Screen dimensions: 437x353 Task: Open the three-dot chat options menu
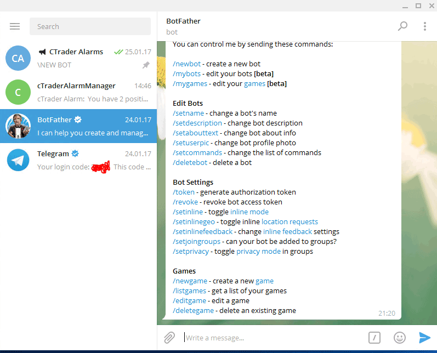point(424,26)
